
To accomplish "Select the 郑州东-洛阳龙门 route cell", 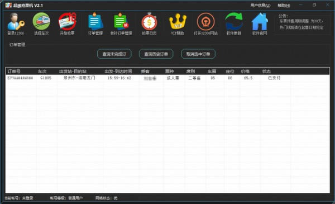I will (x=79, y=78).
